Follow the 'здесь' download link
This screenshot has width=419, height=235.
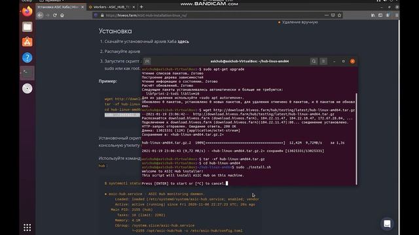[183, 42]
